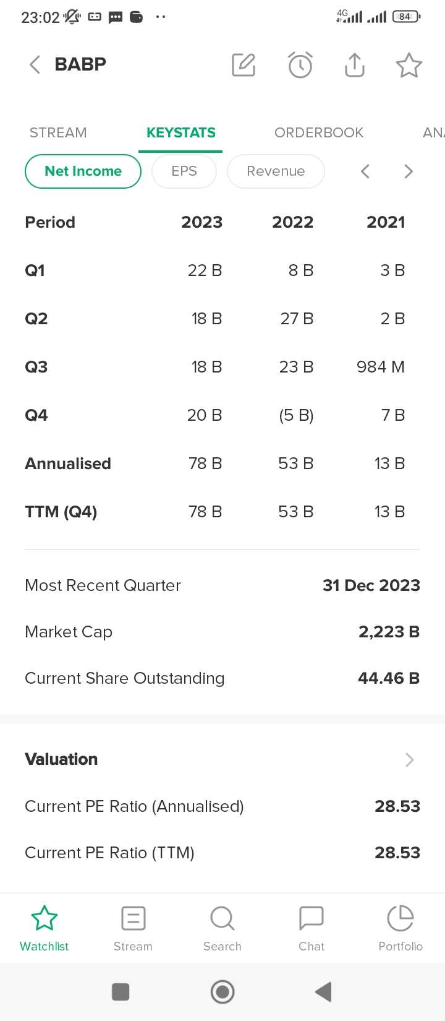Screen dimensions: 445x1021
Task: Expand the Valuation section arrow
Action: tap(409, 760)
